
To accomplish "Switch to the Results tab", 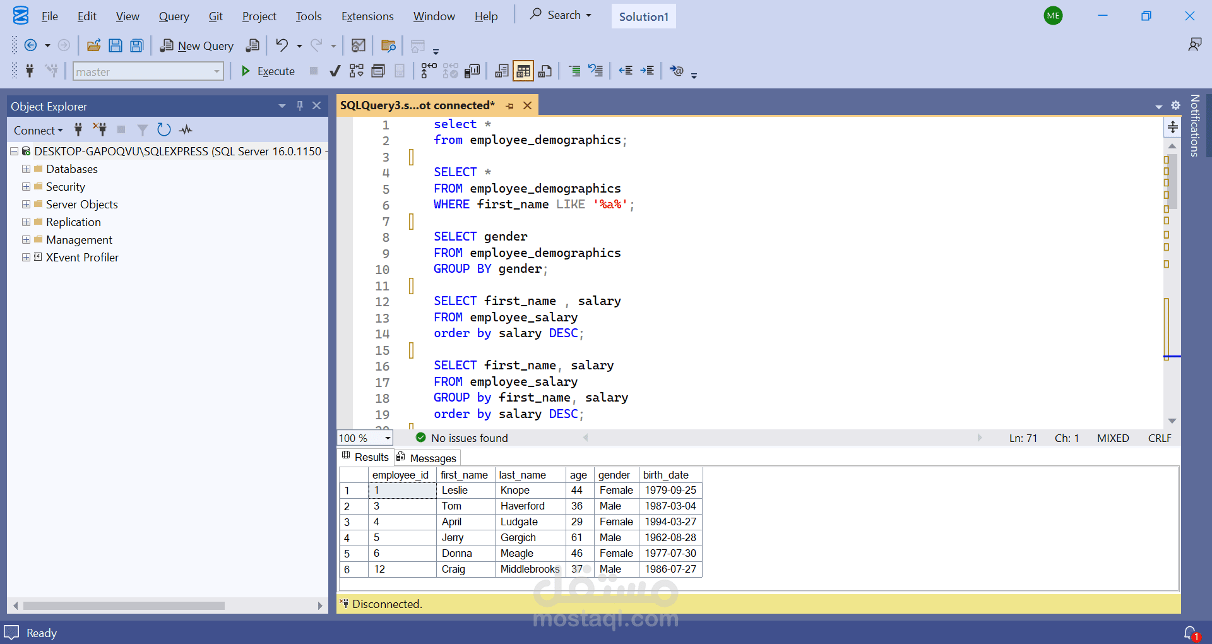I will 365,457.
